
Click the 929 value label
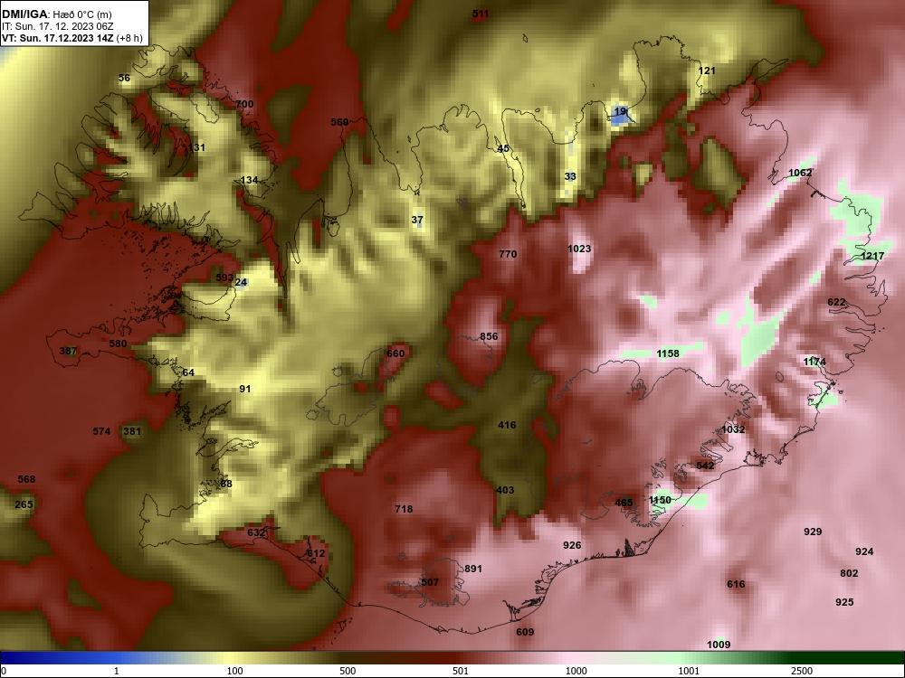click(x=813, y=532)
